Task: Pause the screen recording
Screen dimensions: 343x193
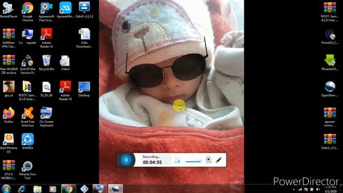Action: pyautogui.click(x=126, y=160)
